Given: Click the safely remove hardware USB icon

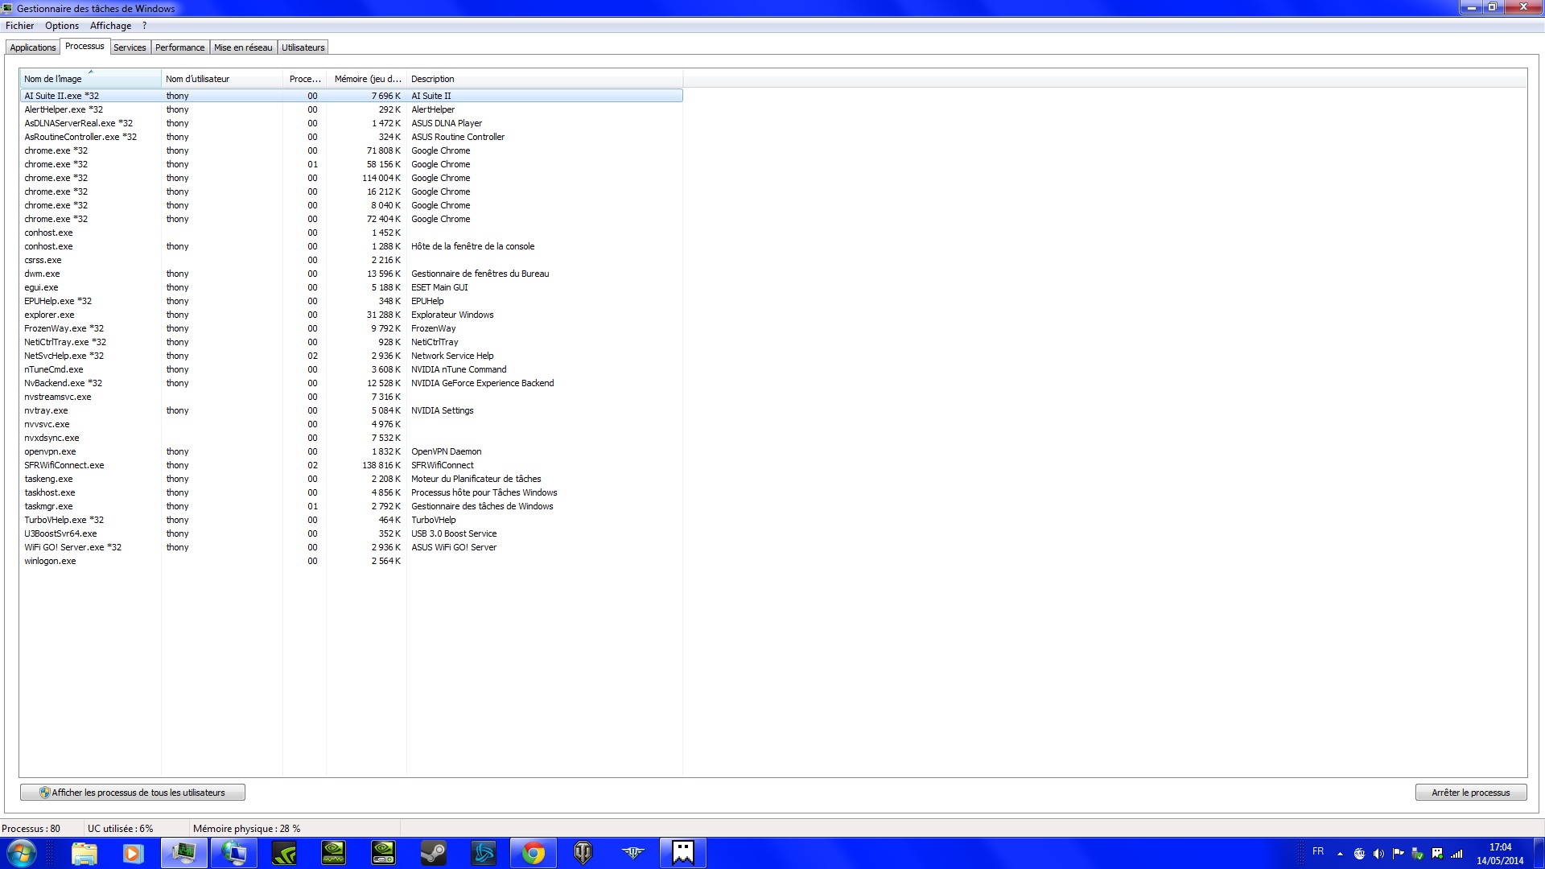Looking at the screenshot, I should (1418, 854).
